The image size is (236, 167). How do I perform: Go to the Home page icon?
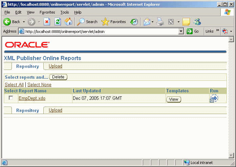(x=68, y=22)
